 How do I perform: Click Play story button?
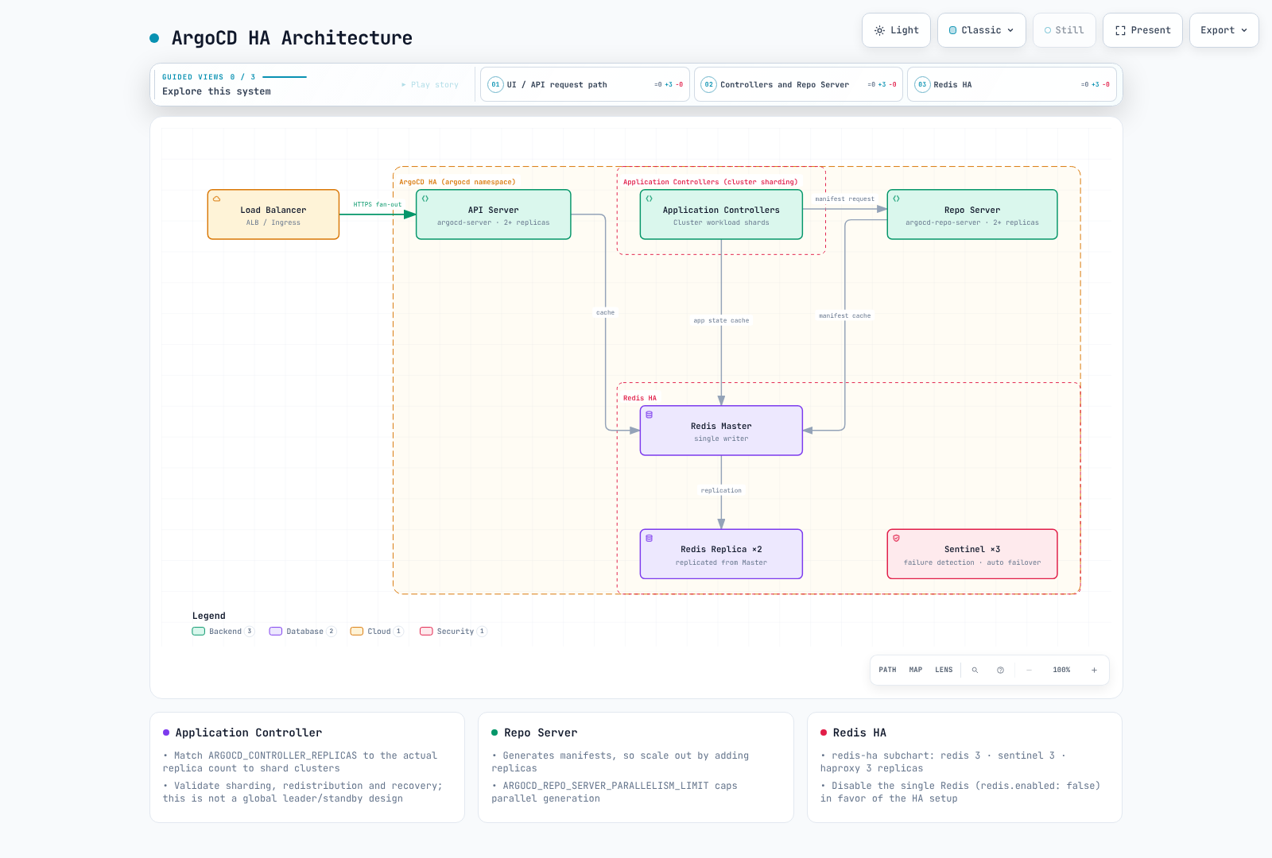click(430, 85)
